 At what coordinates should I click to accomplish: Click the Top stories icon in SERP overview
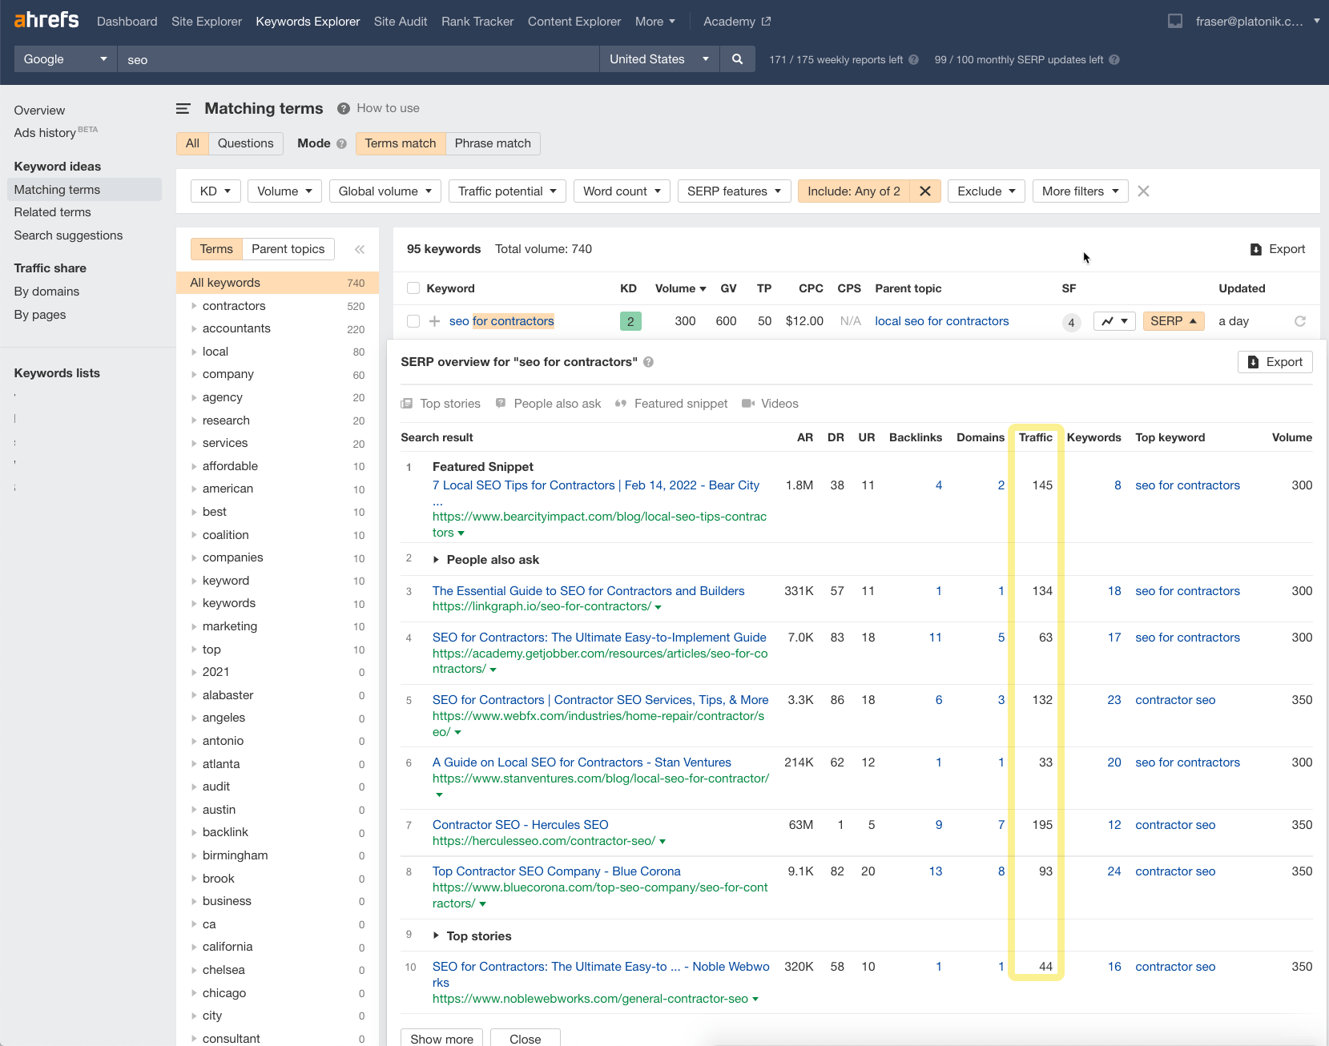(409, 403)
